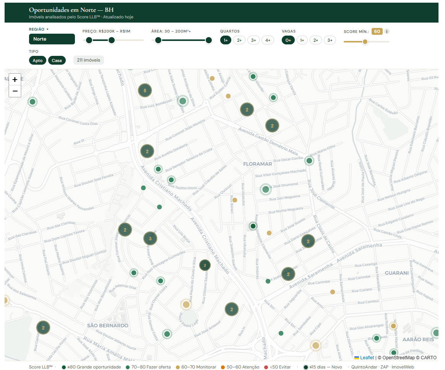Click the FLORAMAR neighborhood label
The image size is (445, 370).
coord(257,164)
